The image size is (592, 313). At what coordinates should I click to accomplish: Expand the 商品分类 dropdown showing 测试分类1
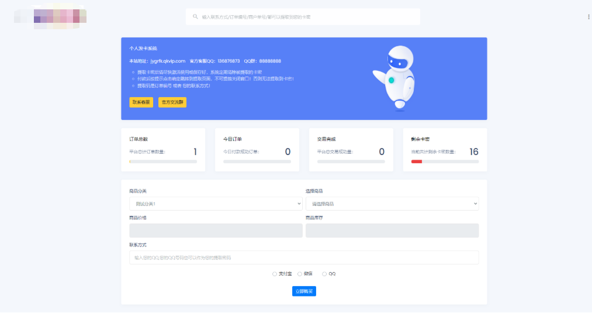(x=216, y=204)
